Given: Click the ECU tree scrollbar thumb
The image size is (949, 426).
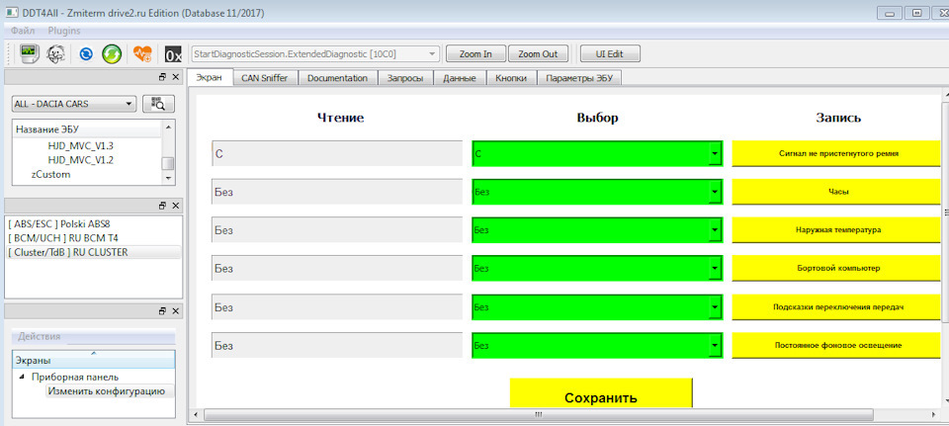Looking at the screenshot, I should (x=168, y=163).
